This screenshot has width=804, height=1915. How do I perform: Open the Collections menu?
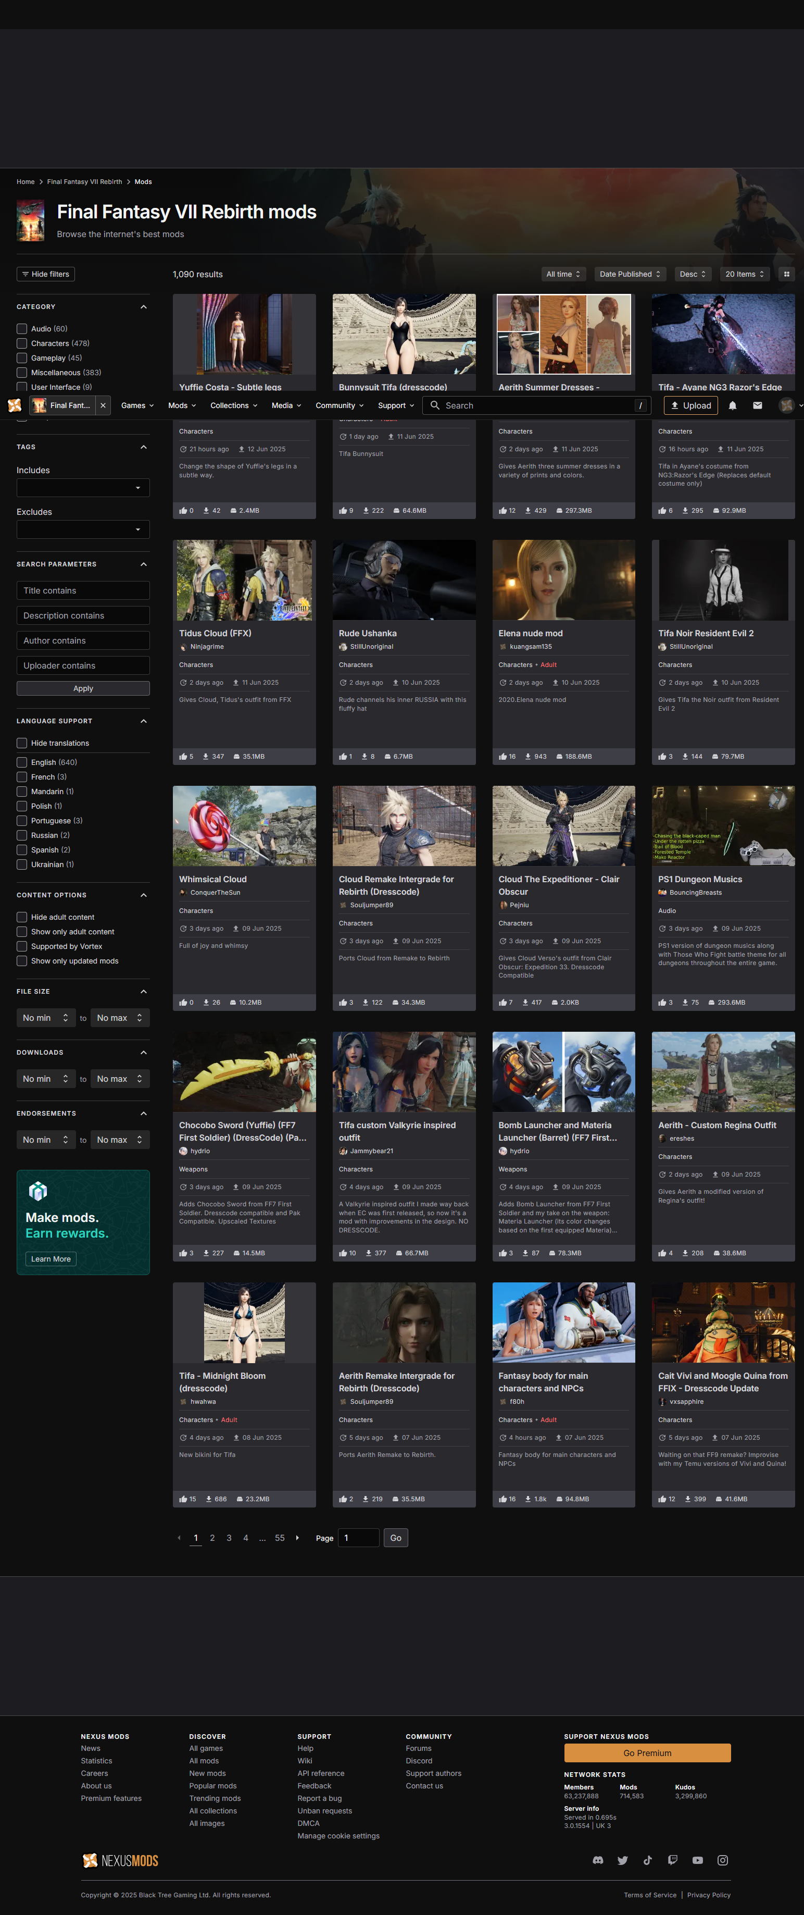pos(234,405)
